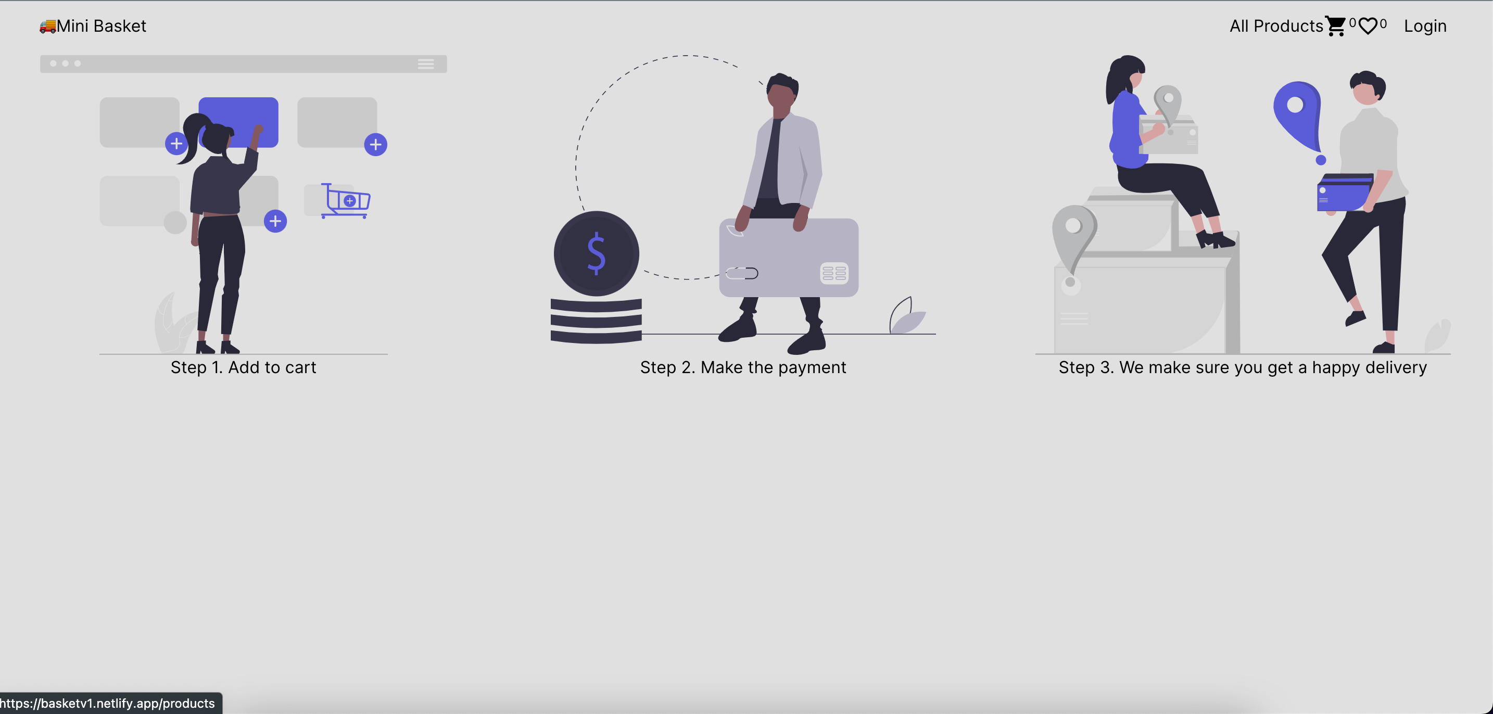Click the 'Step 2. Make the payment' text
1493x714 pixels.
[x=743, y=367]
